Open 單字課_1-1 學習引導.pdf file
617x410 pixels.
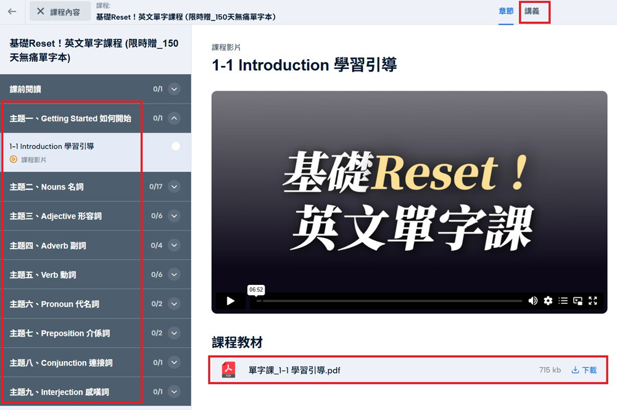coord(294,371)
